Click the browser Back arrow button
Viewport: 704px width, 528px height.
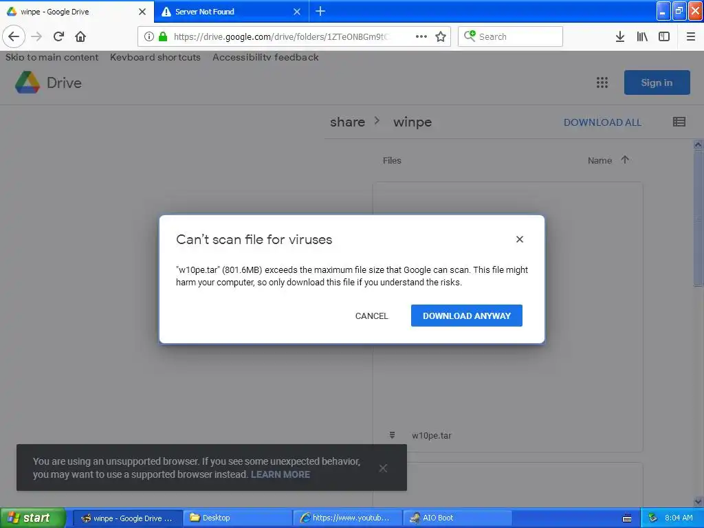point(14,36)
